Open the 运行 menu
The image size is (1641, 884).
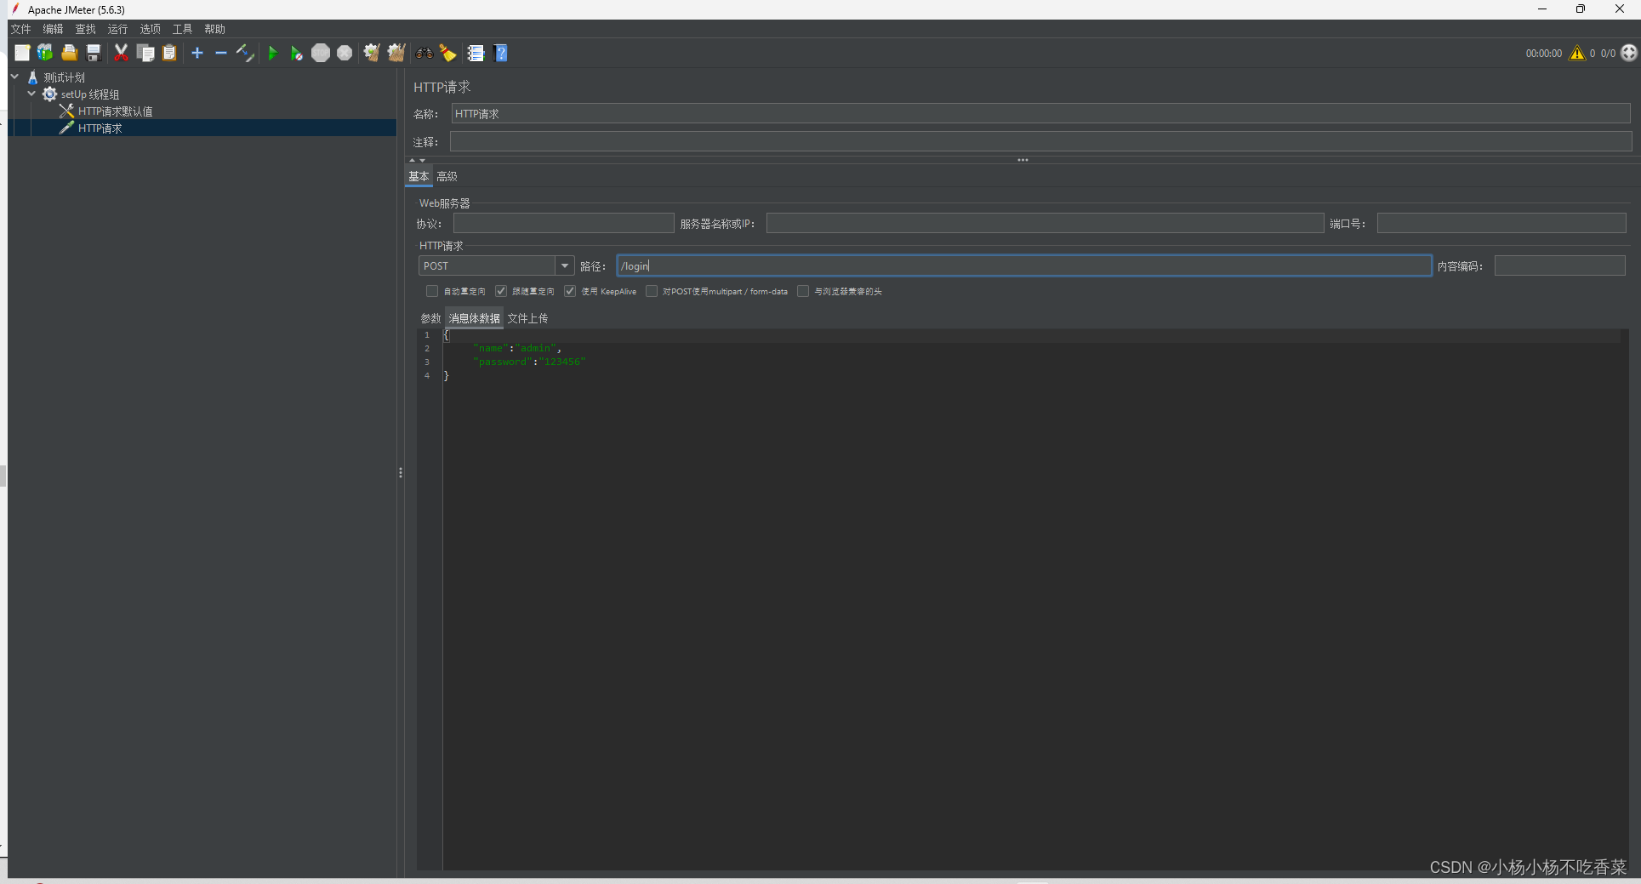coord(117,29)
